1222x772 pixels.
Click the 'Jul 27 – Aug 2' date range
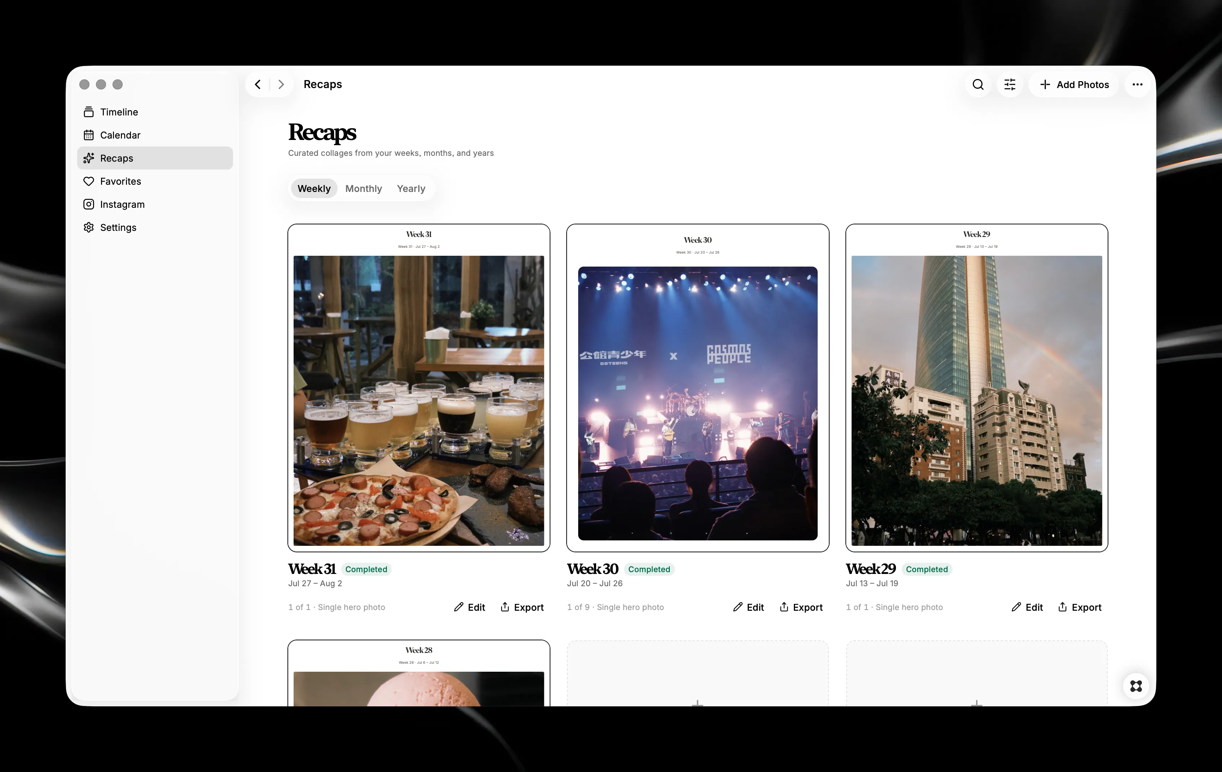[315, 583]
